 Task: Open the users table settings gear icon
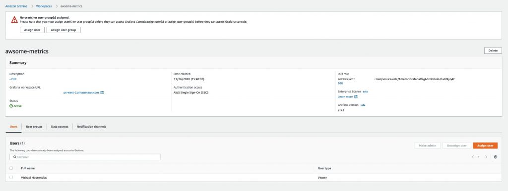[496, 157]
